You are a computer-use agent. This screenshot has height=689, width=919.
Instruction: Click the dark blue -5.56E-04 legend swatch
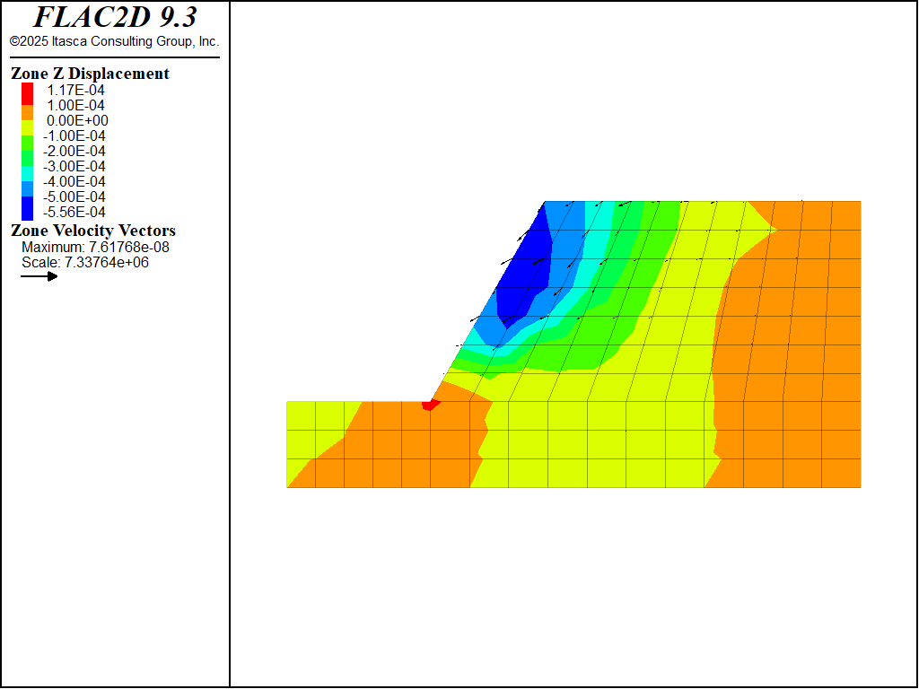coord(28,212)
